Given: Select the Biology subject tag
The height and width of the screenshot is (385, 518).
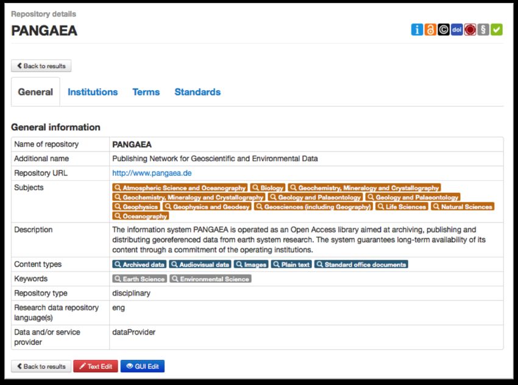Looking at the screenshot, I should click(x=268, y=188).
